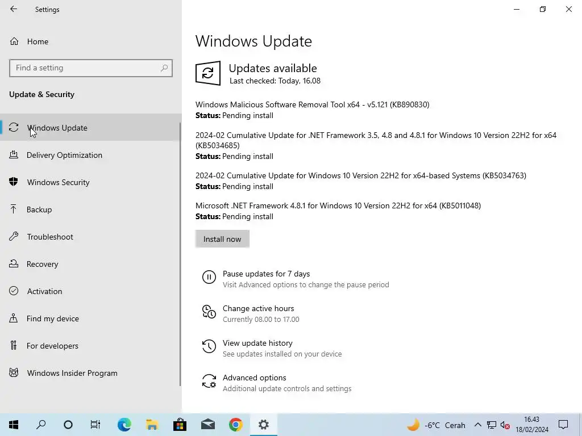Viewport: 582px width, 436px height.
Task: Open the Mail app from the taskbar
Action: pos(208,425)
